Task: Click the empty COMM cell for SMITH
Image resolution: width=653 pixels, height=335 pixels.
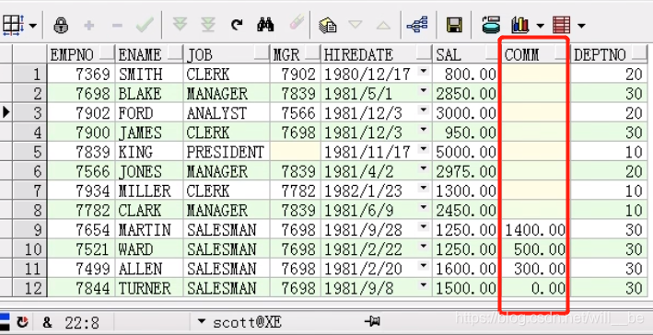Action: point(534,74)
